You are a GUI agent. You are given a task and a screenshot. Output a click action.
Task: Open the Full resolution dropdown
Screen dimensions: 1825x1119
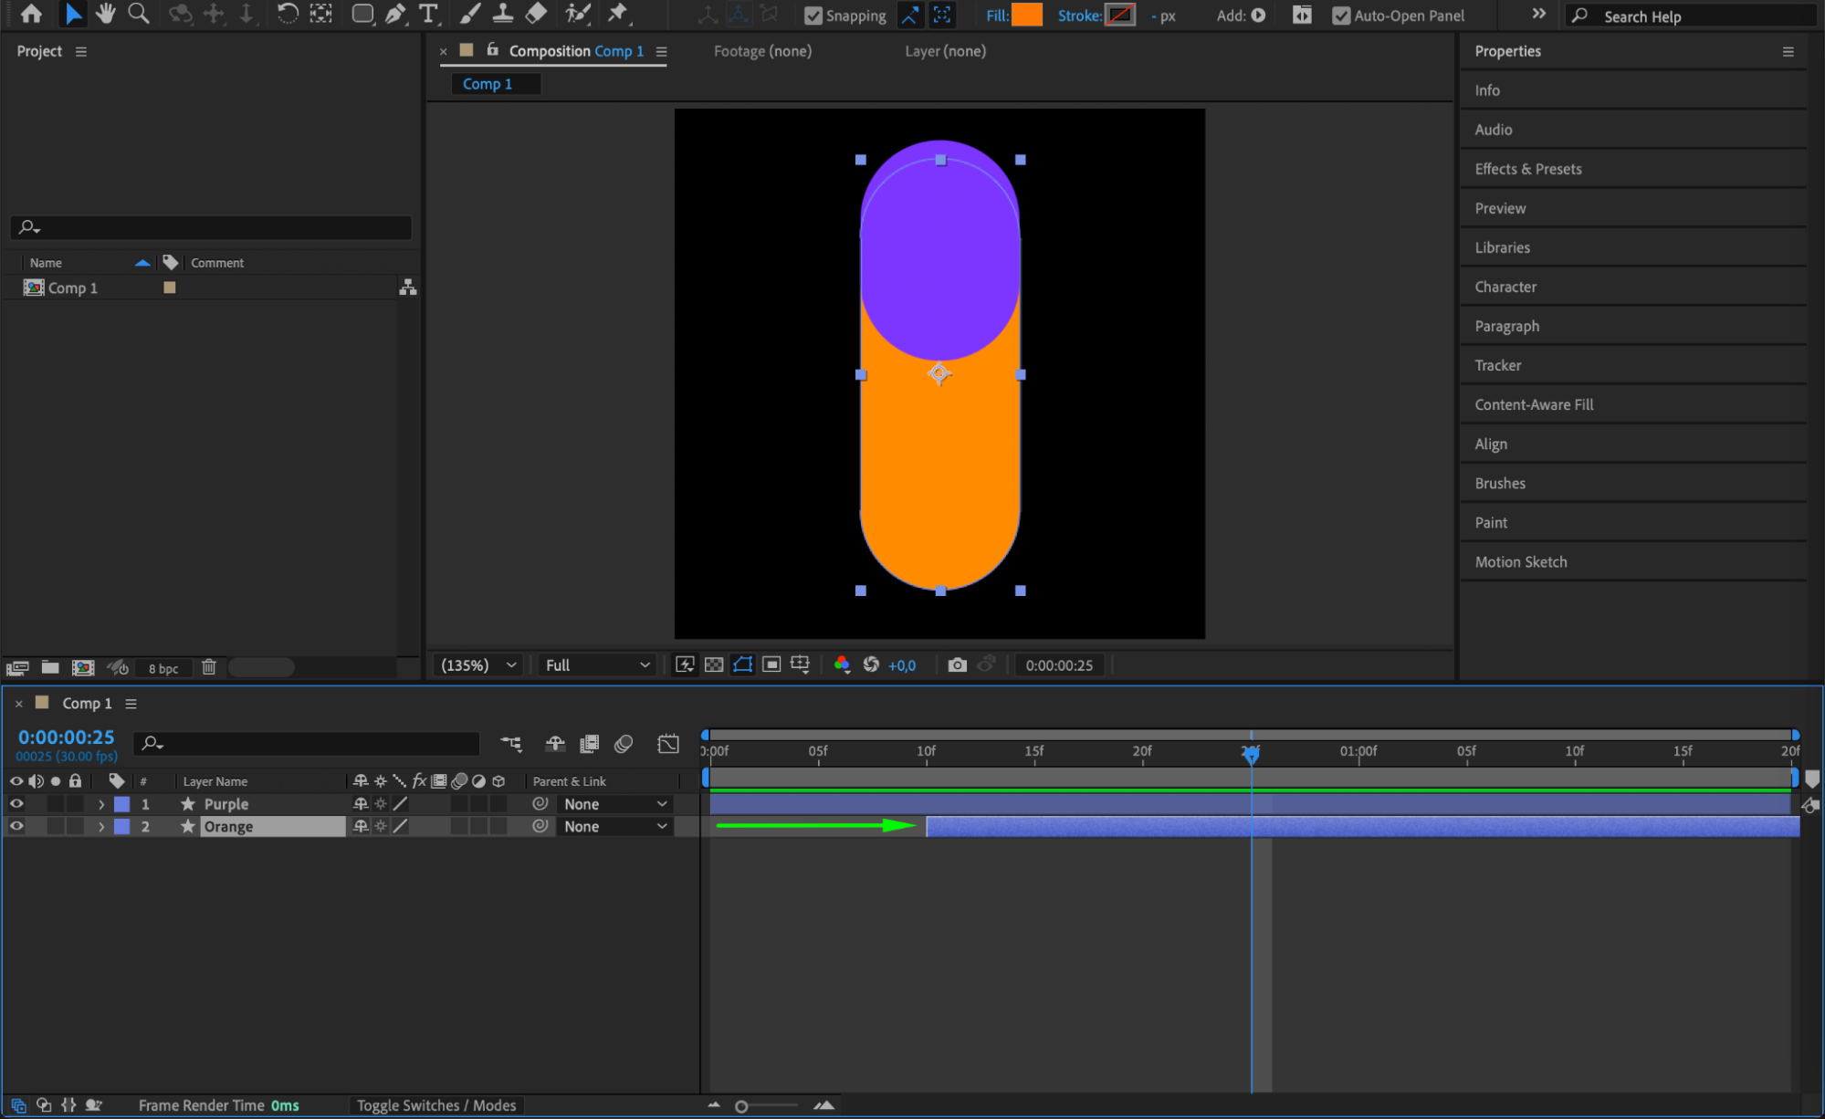pos(597,665)
